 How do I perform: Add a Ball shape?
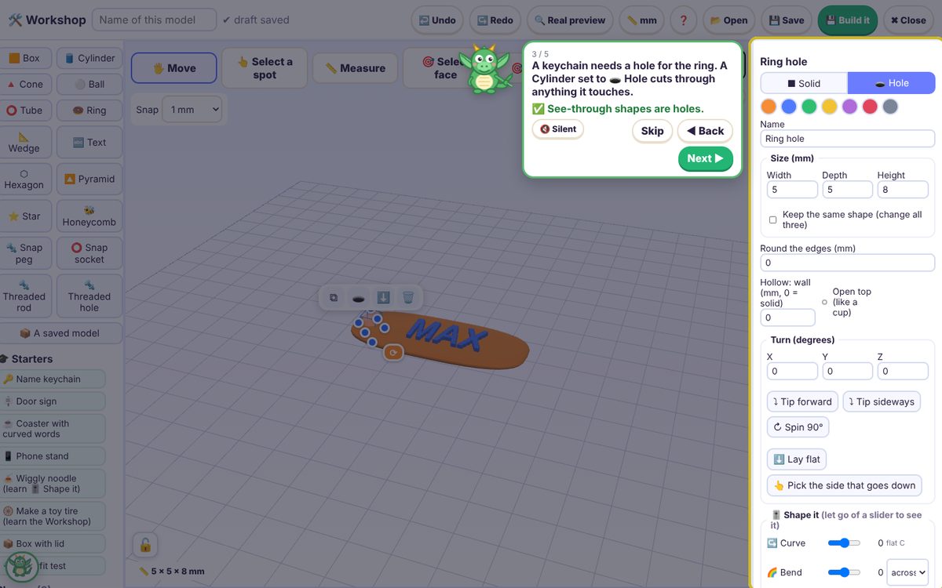89,84
